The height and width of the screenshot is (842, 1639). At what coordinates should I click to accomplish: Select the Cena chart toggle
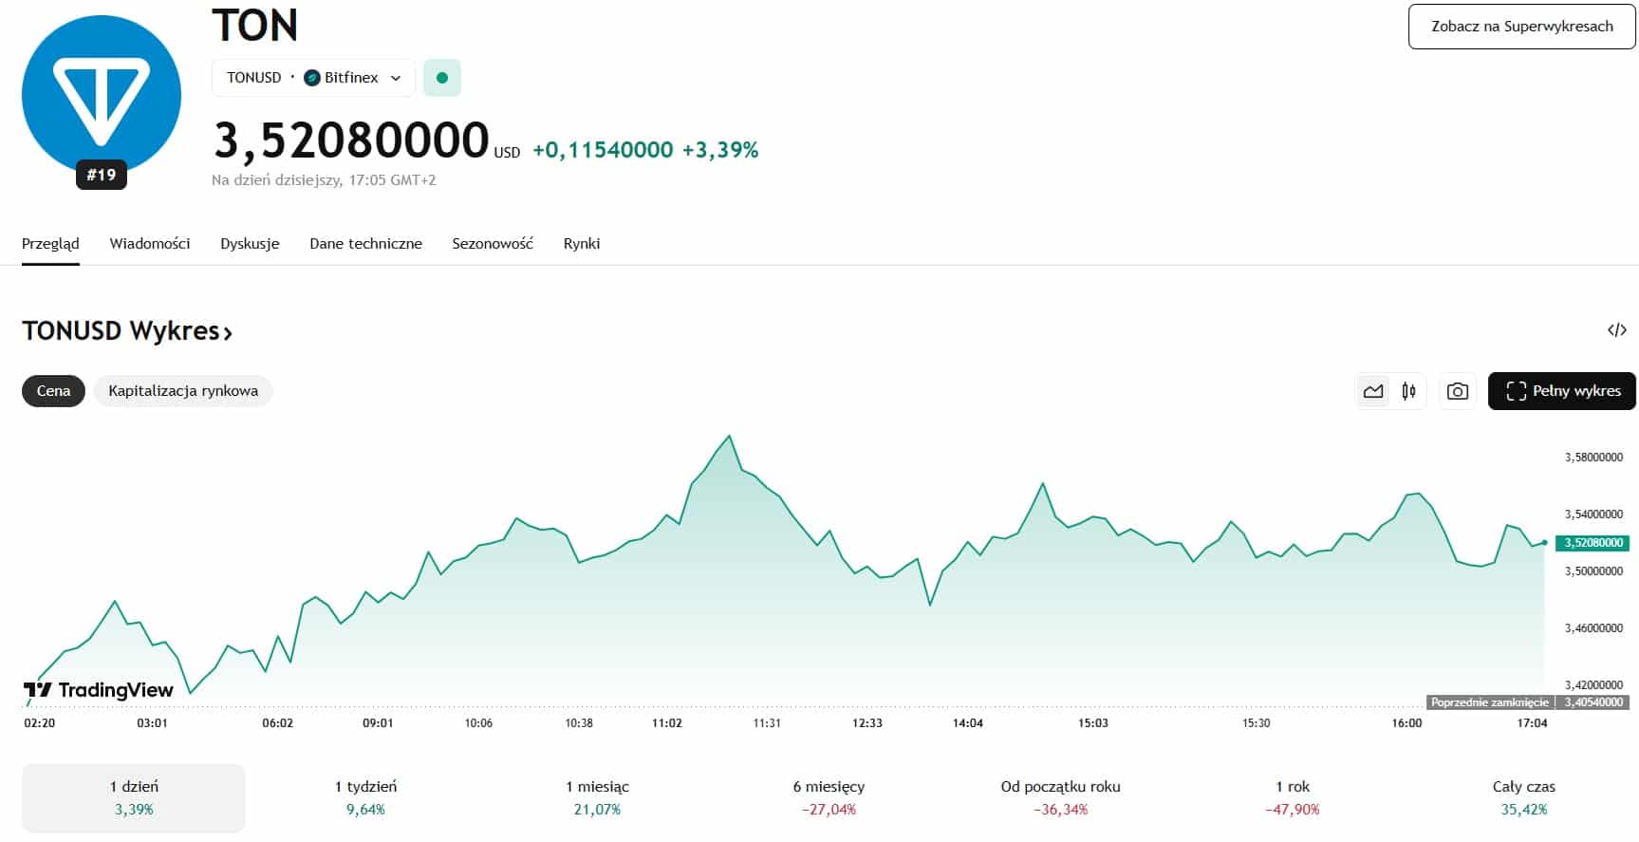[53, 391]
